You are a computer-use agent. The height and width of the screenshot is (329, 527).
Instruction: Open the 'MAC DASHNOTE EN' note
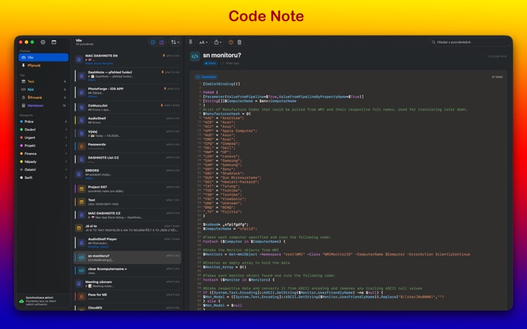(127, 59)
